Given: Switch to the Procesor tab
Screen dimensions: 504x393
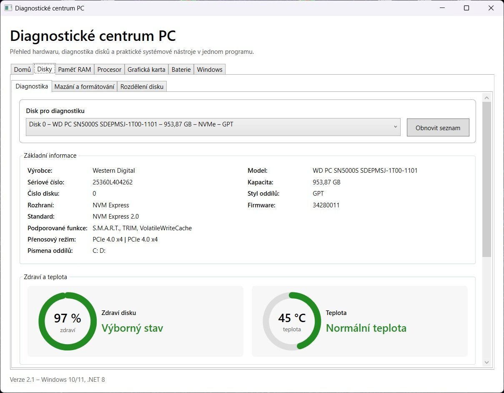Looking at the screenshot, I should (109, 69).
